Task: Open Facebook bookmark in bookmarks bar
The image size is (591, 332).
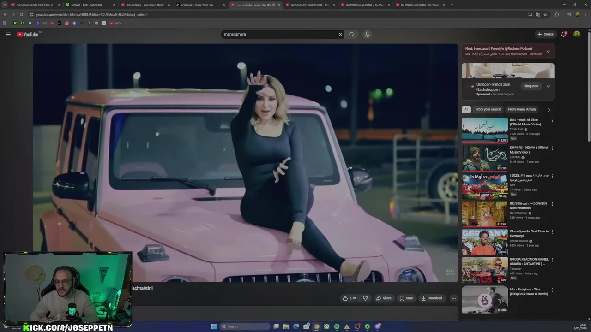Action: point(74,23)
